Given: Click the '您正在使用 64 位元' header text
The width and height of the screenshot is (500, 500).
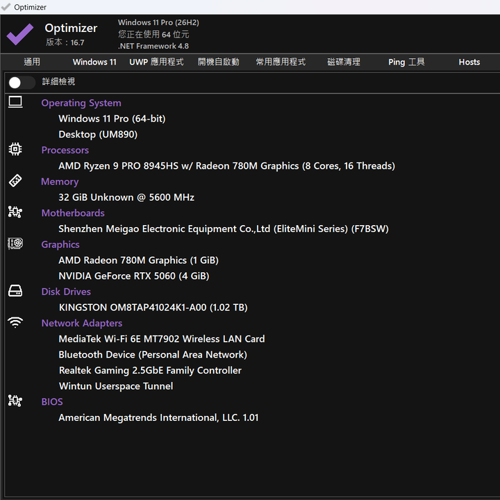Looking at the screenshot, I should (x=153, y=34).
